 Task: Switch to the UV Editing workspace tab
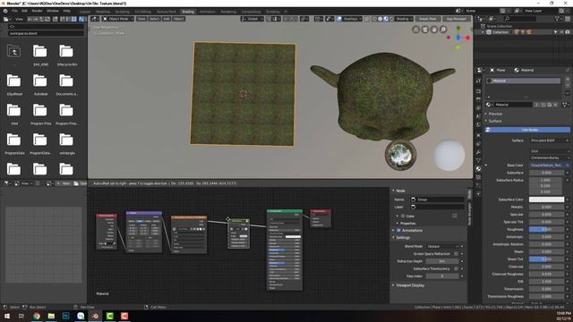pos(143,12)
